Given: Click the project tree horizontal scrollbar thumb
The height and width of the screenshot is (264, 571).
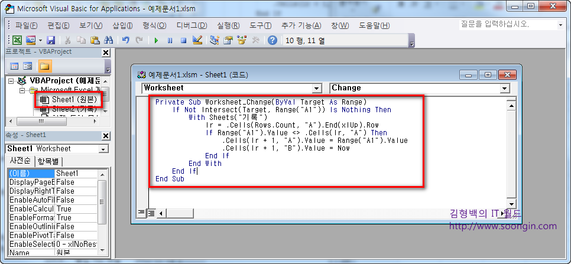Looking at the screenshot, I should point(41,120).
